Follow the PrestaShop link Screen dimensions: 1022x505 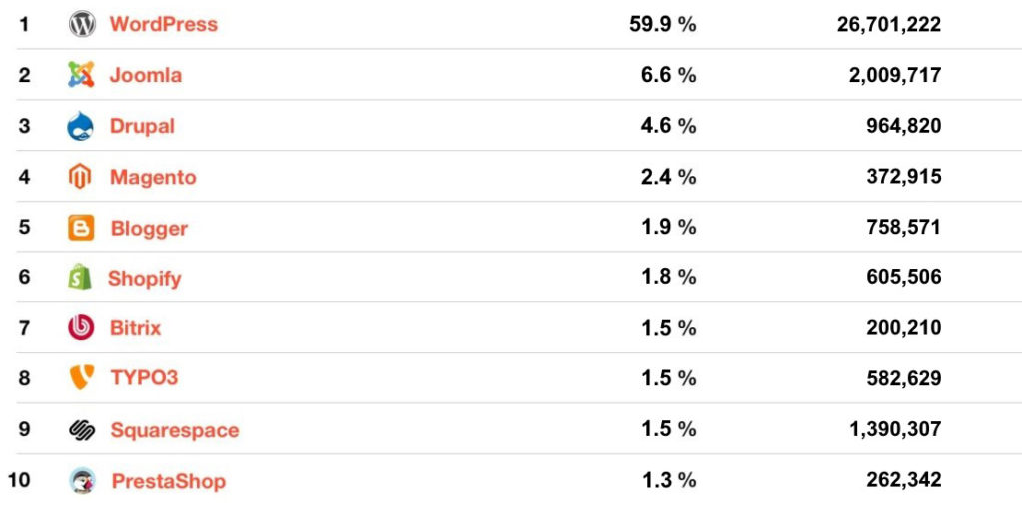coord(168,481)
